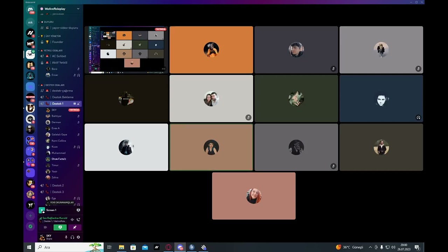Toggle headphone deafen in user panel
Image resolution: width=448 pixels, height=252 pixels.
pos(72,237)
